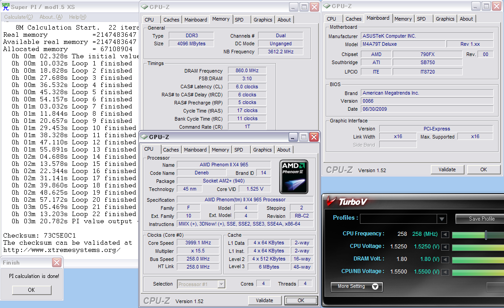Select CPU tab in CPU-Z Memory window
Screen dimensions: 504x308
pos(149,20)
